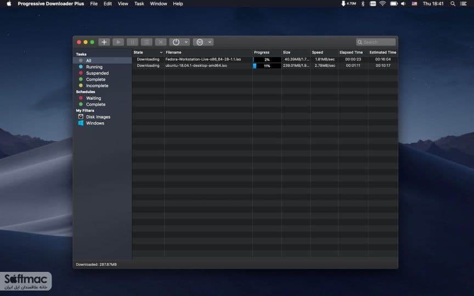Click the red dot next to Suspended
474x296 pixels.
pyautogui.click(x=81, y=73)
